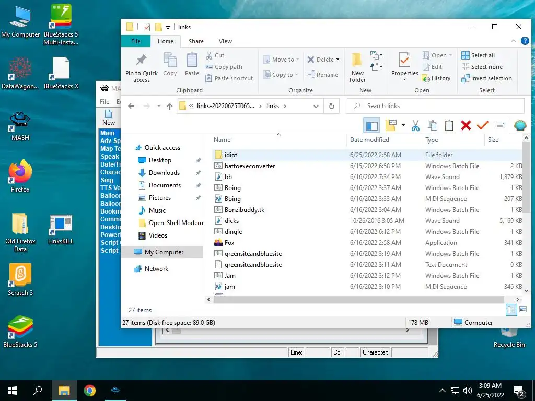Toggle the navigation pane toolbar icon

(x=371, y=125)
